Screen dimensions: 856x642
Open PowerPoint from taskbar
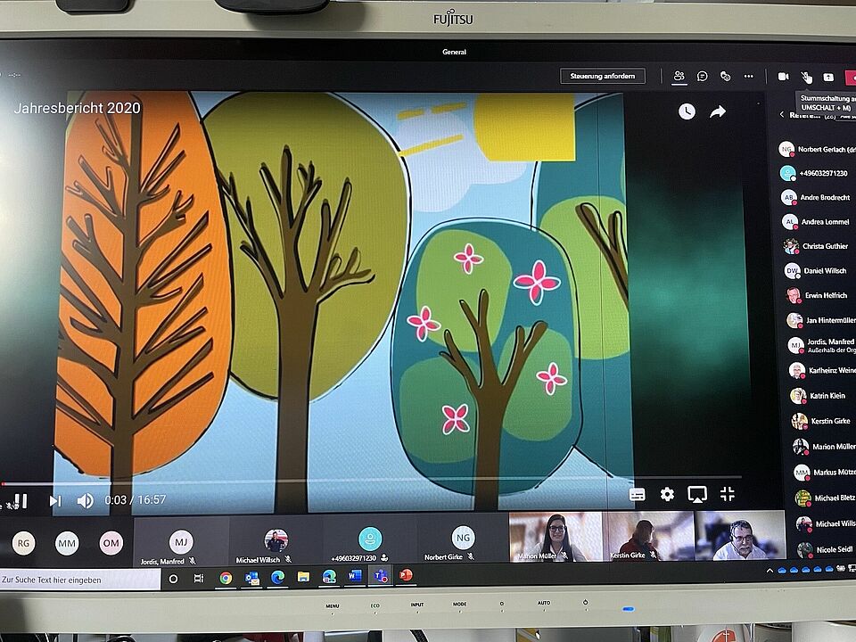[x=406, y=575]
